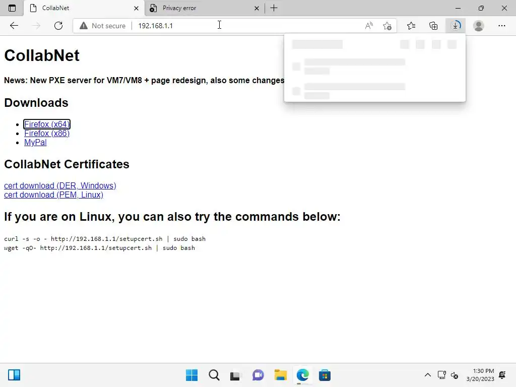This screenshot has height=387, width=516.
Task: Click muted volume tray icon
Action: (455, 375)
